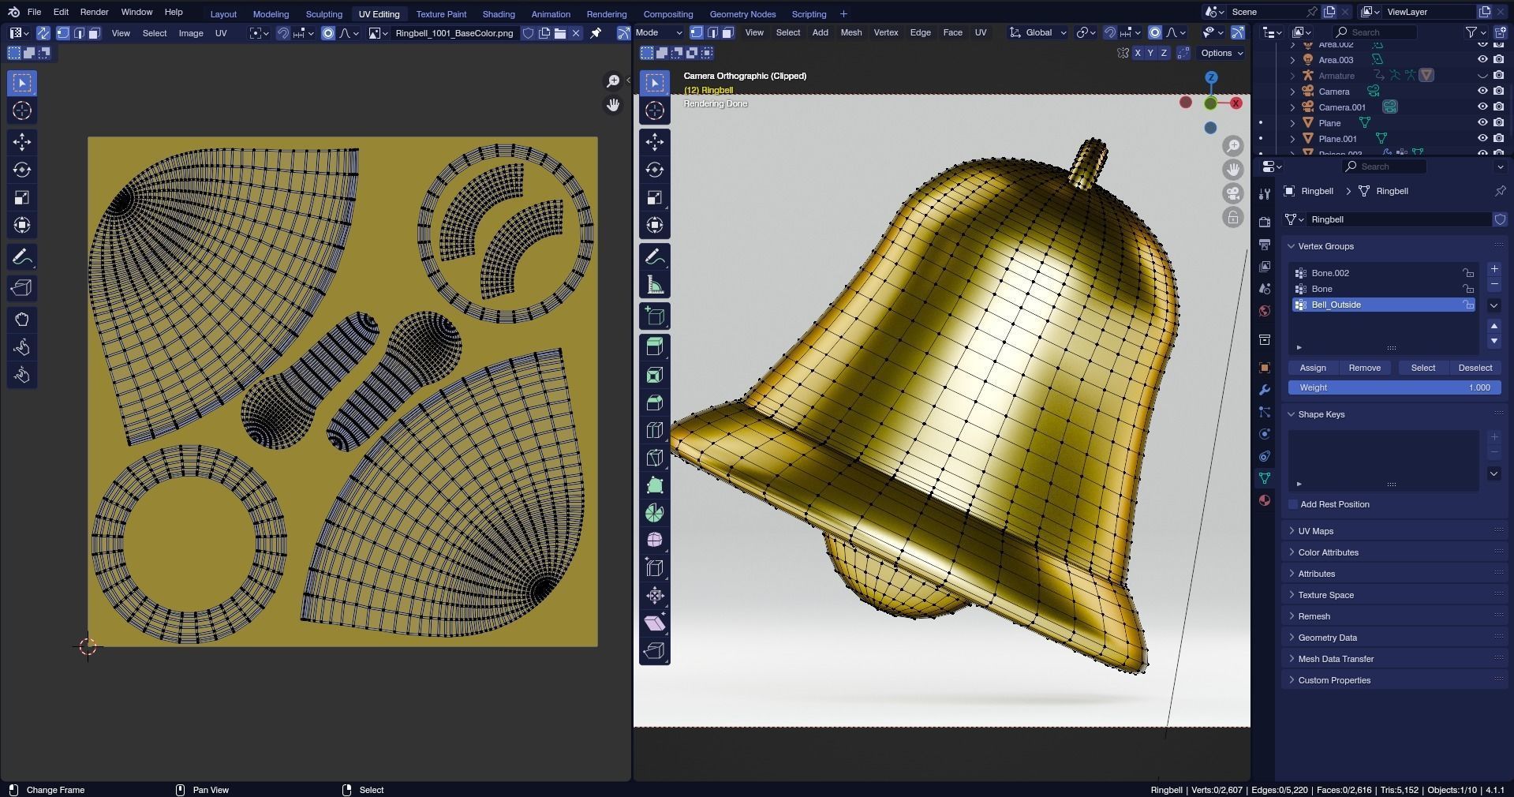Image resolution: width=1514 pixels, height=797 pixels.
Task: Toggle the lock on the Bone.002 vertex group
Action: (1468, 273)
